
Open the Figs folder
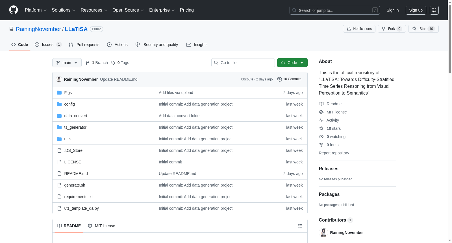click(68, 93)
